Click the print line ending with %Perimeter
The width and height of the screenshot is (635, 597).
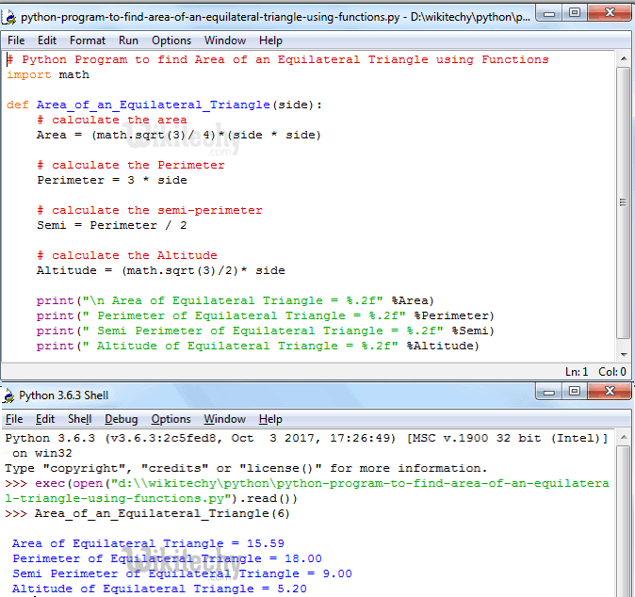pos(266,315)
